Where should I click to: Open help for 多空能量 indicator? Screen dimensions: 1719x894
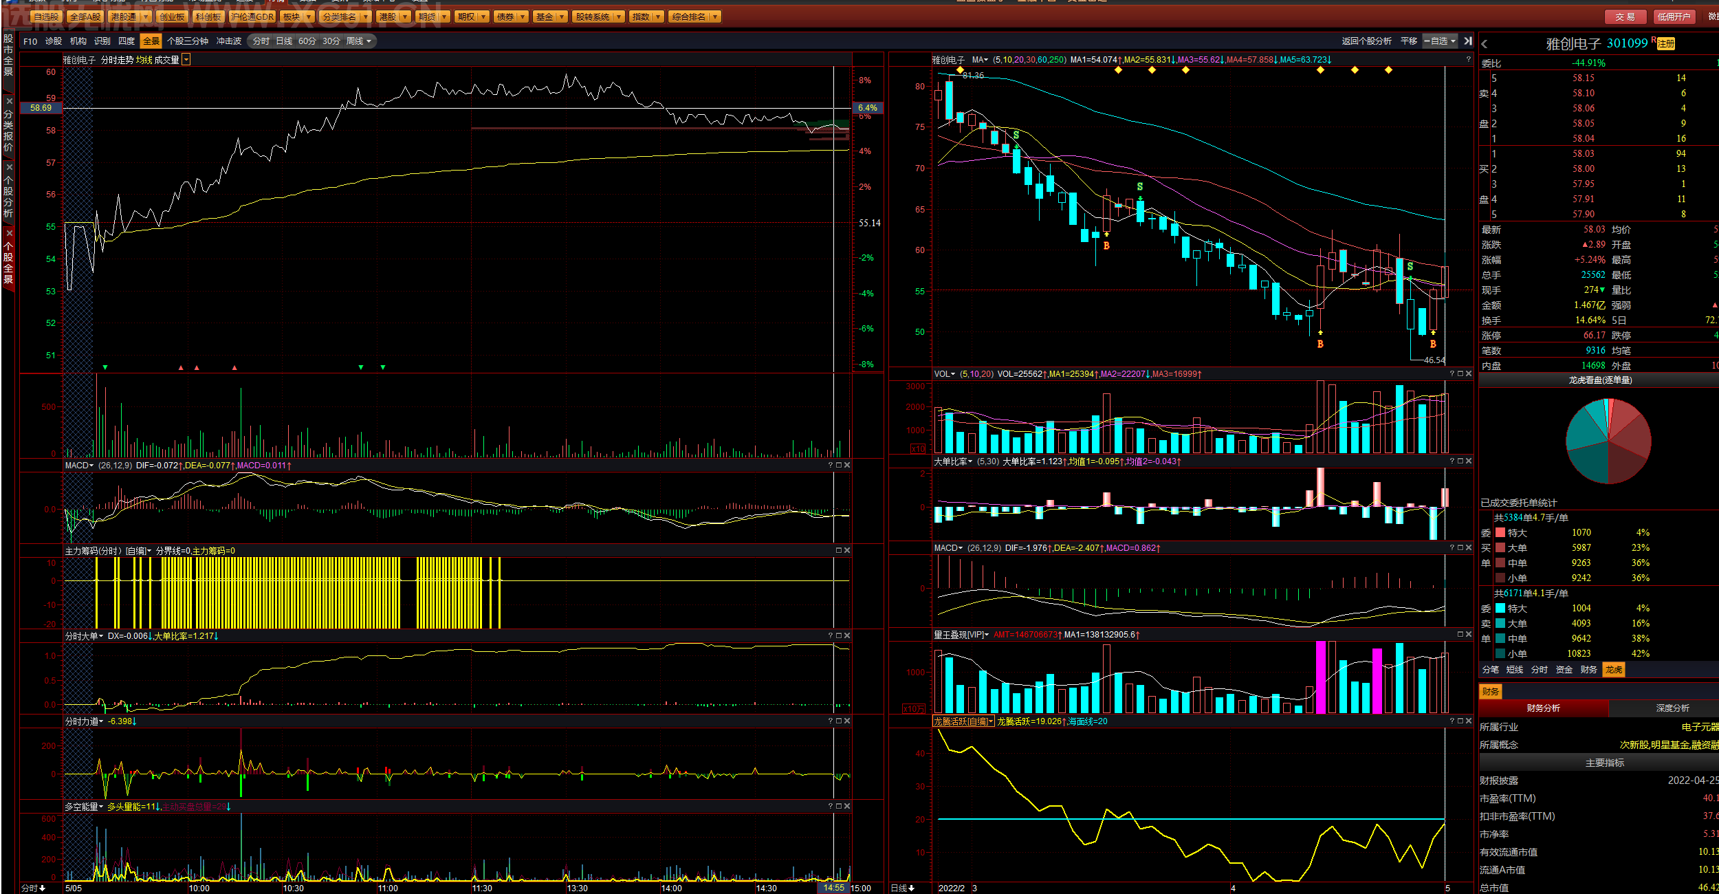coord(831,807)
